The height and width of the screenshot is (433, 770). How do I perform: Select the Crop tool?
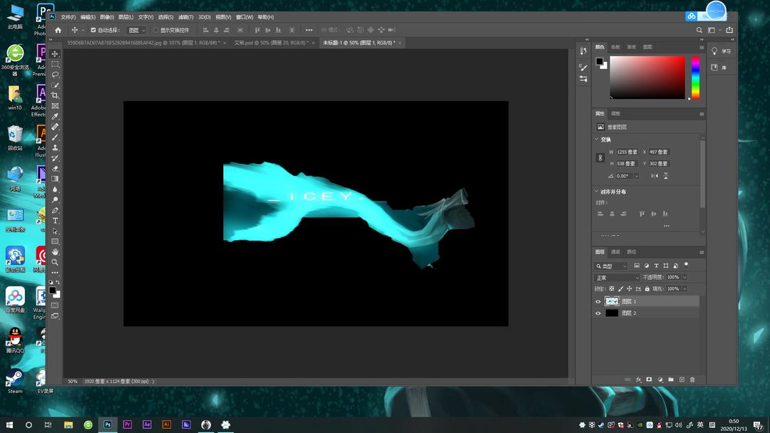tap(55, 95)
